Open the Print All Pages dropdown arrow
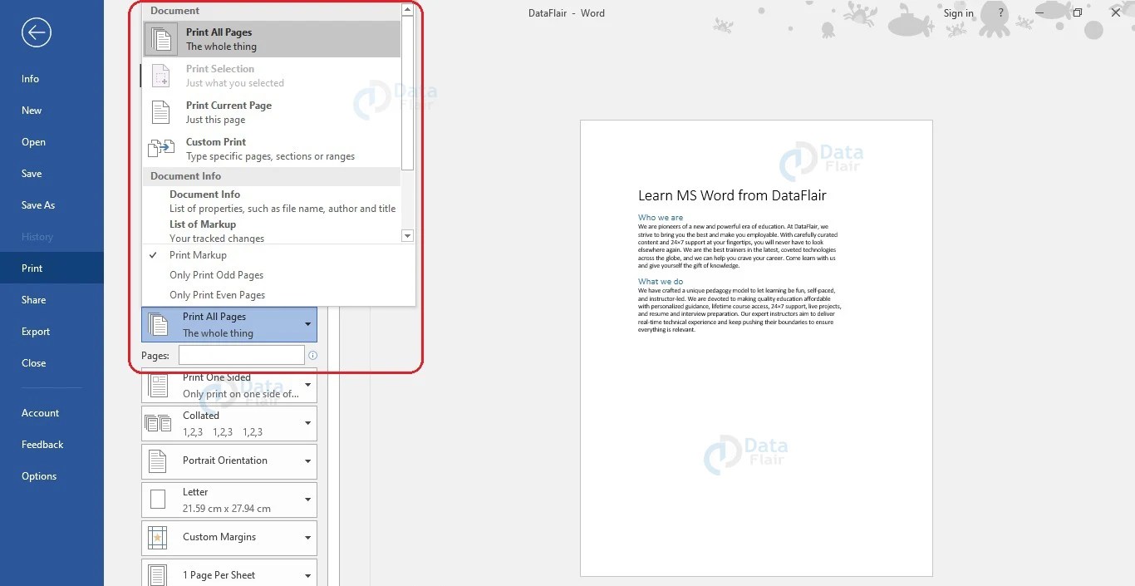Image resolution: width=1135 pixels, height=586 pixels. 307,323
